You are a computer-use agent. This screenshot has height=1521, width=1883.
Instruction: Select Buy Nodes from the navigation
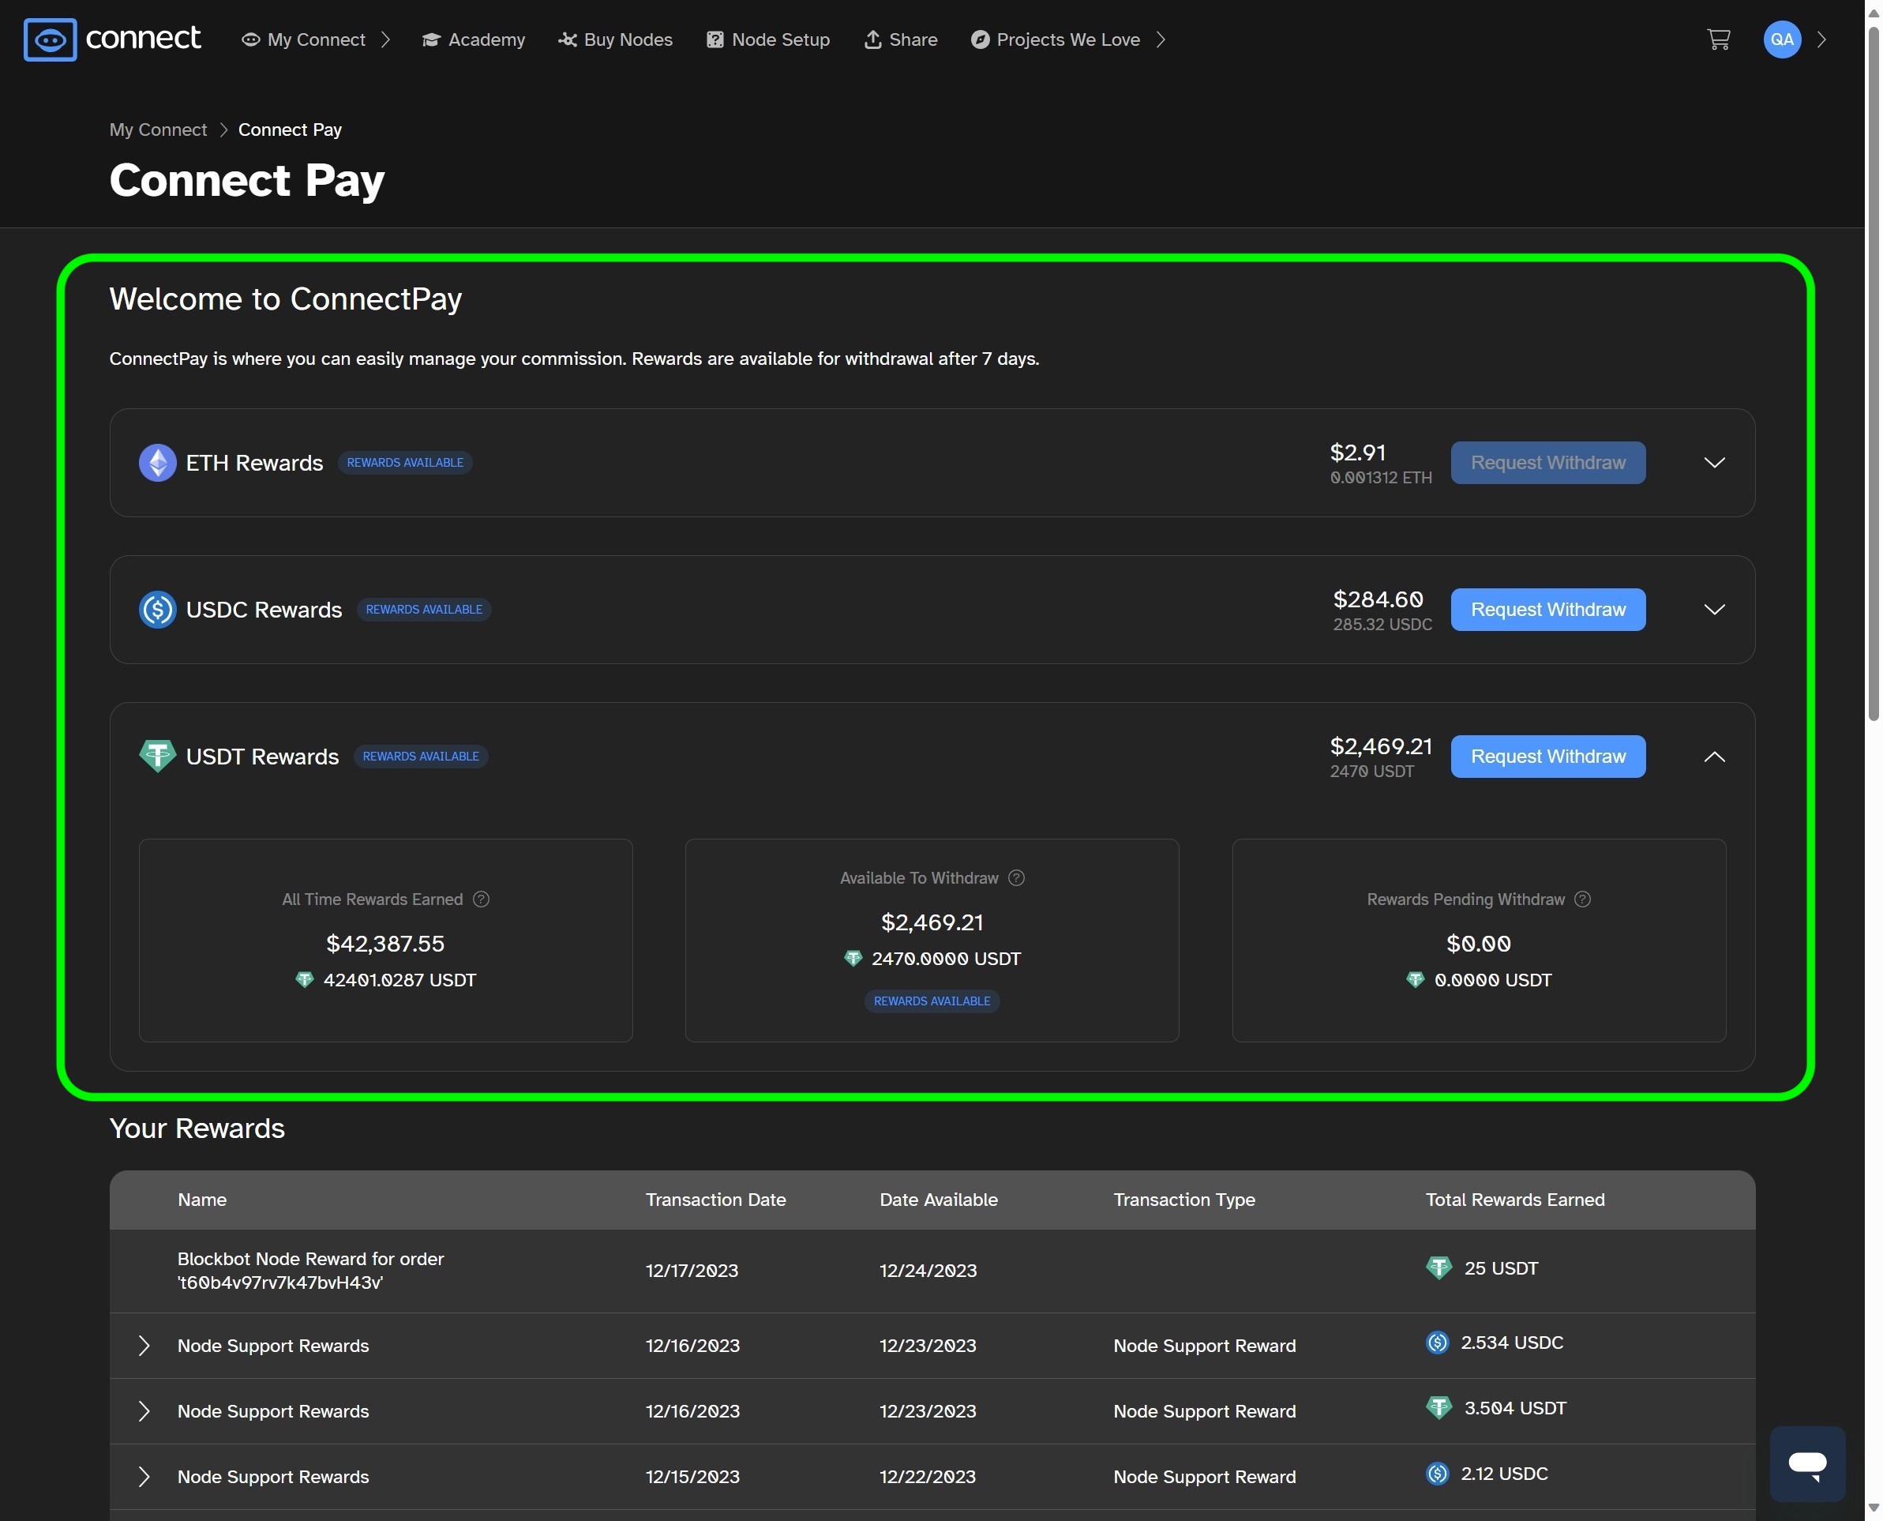615,39
